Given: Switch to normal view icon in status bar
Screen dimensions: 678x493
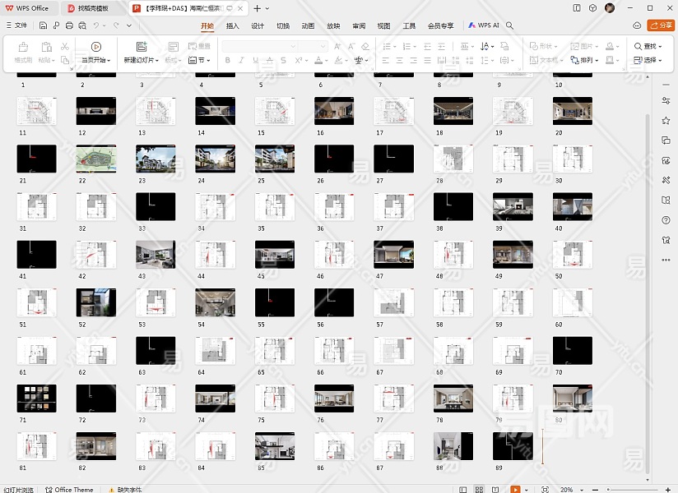Looking at the screenshot, I should pos(463,489).
